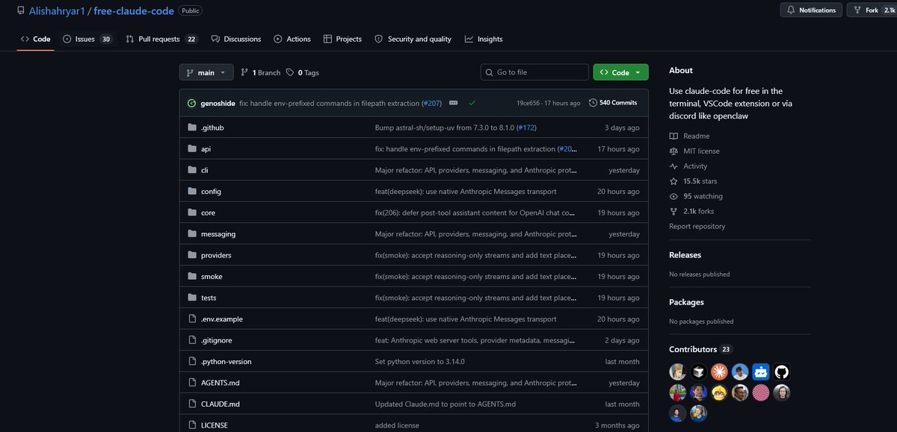Viewport: 897px width, 432px height.
Task: Open the CLAUDE.md file
Action: point(220,404)
